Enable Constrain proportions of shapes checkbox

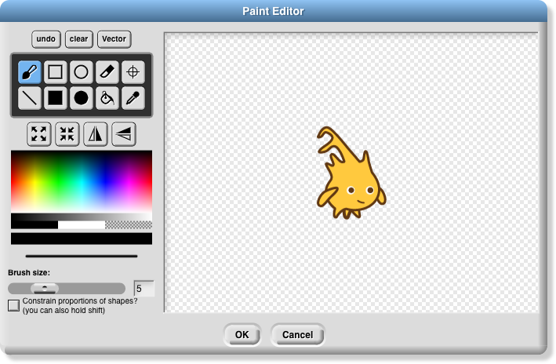13,305
